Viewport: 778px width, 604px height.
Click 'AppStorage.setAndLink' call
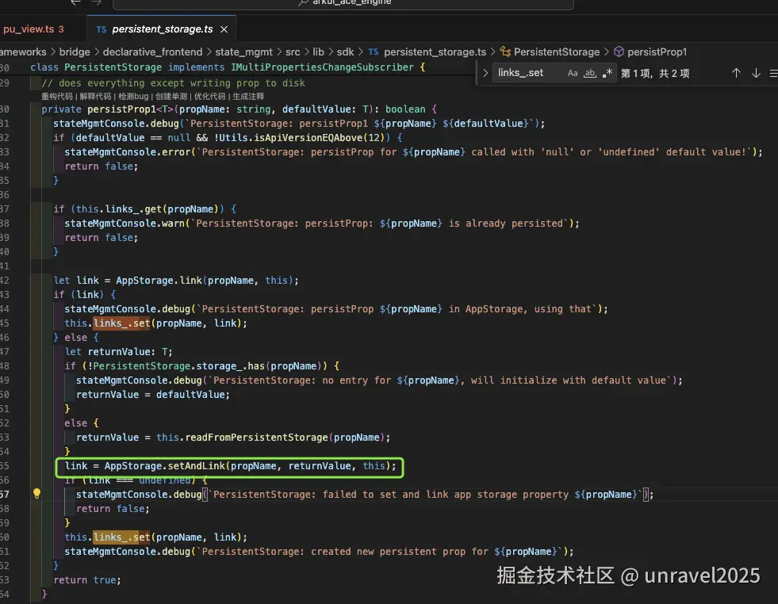tap(164, 465)
